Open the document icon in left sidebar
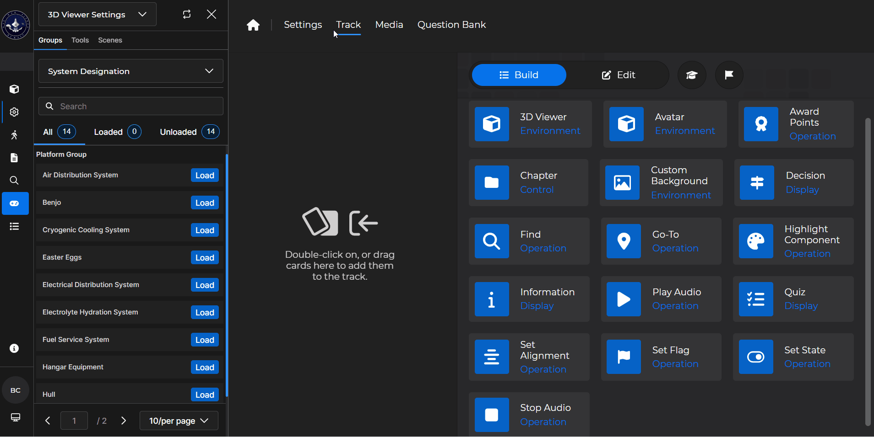 coord(14,158)
